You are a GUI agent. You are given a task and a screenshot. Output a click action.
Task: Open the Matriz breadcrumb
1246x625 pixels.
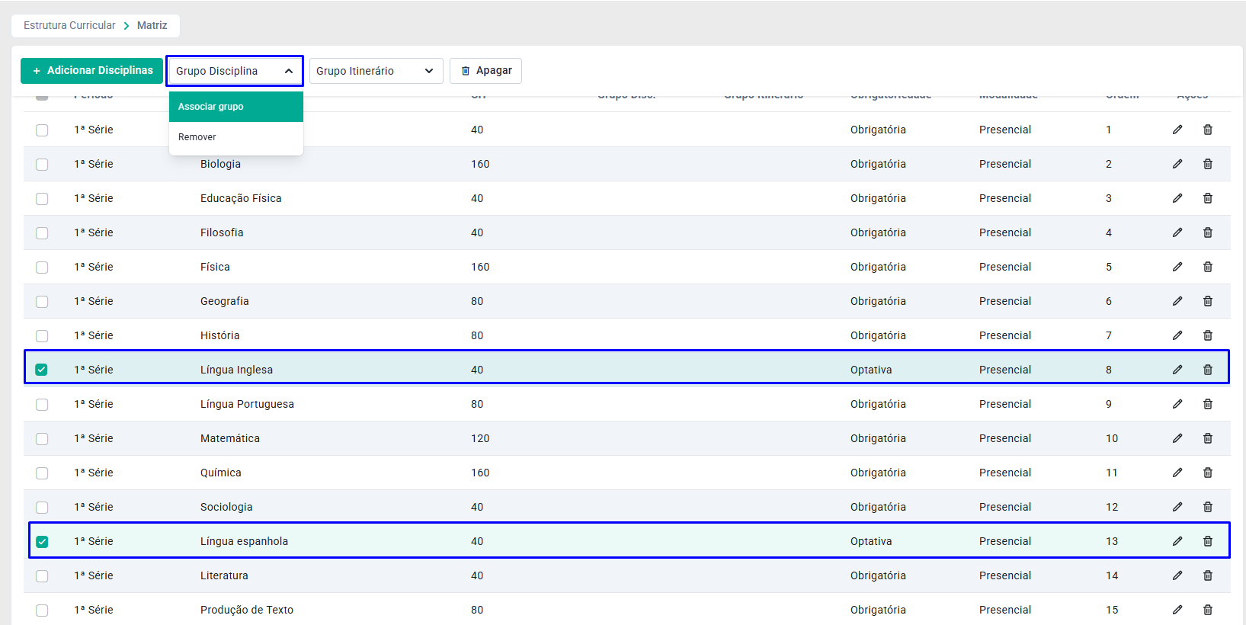coord(152,25)
